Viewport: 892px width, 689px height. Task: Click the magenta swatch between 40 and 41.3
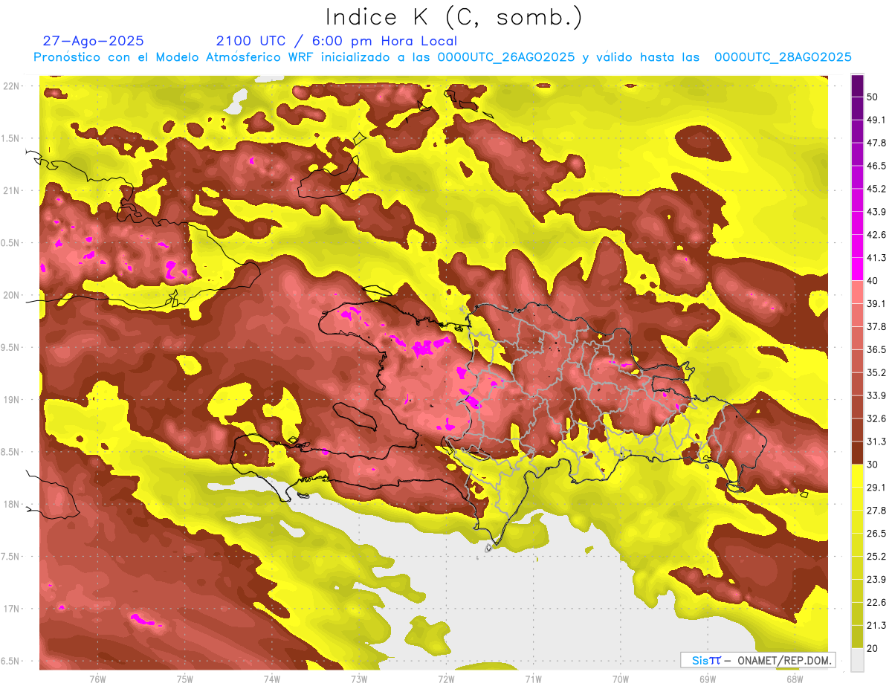tap(857, 269)
